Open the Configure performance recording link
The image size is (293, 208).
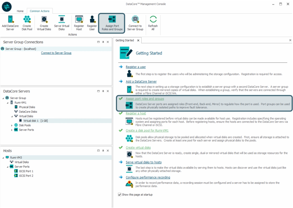[148, 177]
